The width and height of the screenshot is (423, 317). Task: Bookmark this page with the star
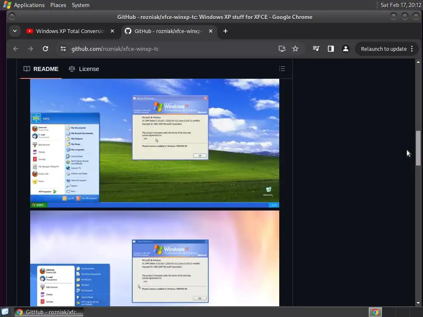coord(295,49)
